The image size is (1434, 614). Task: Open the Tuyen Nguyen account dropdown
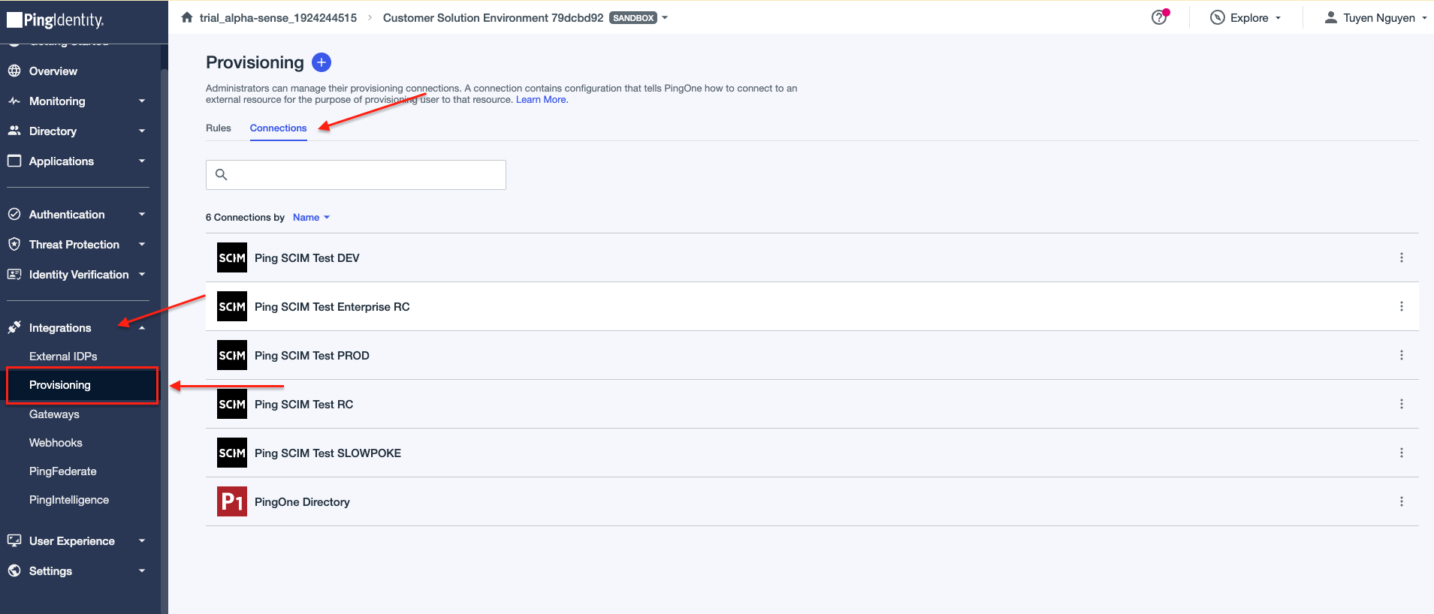point(1375,17)
